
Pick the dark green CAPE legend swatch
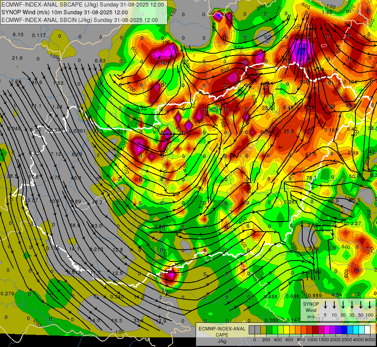[x=269, y=330]
